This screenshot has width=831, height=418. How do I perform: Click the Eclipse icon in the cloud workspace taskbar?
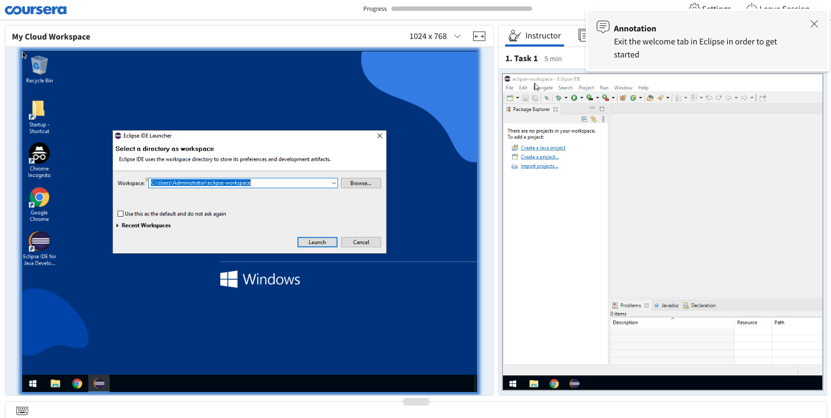point(99,383)
